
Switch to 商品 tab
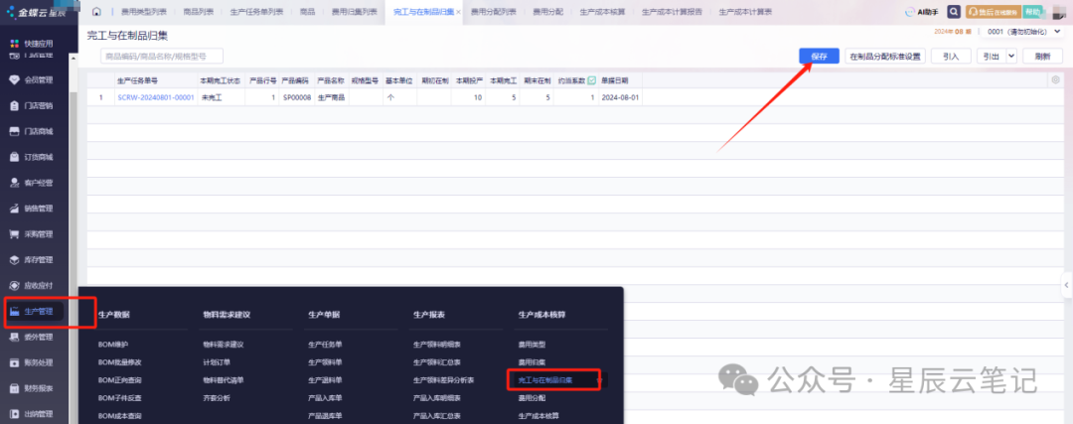307,12
